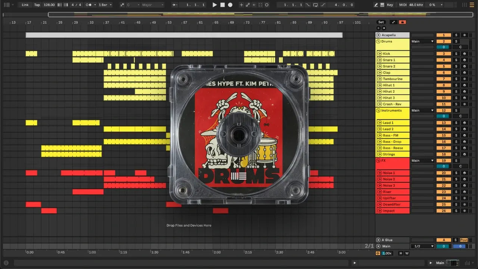Click the Drums track volume value 0
The height and width of the screenshot is (269, 478).
pyautogui.click(x=444, y=47)
